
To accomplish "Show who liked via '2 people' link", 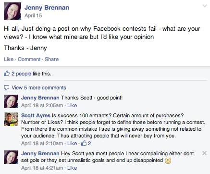I will pyautogui.click(x=21, y=74).
